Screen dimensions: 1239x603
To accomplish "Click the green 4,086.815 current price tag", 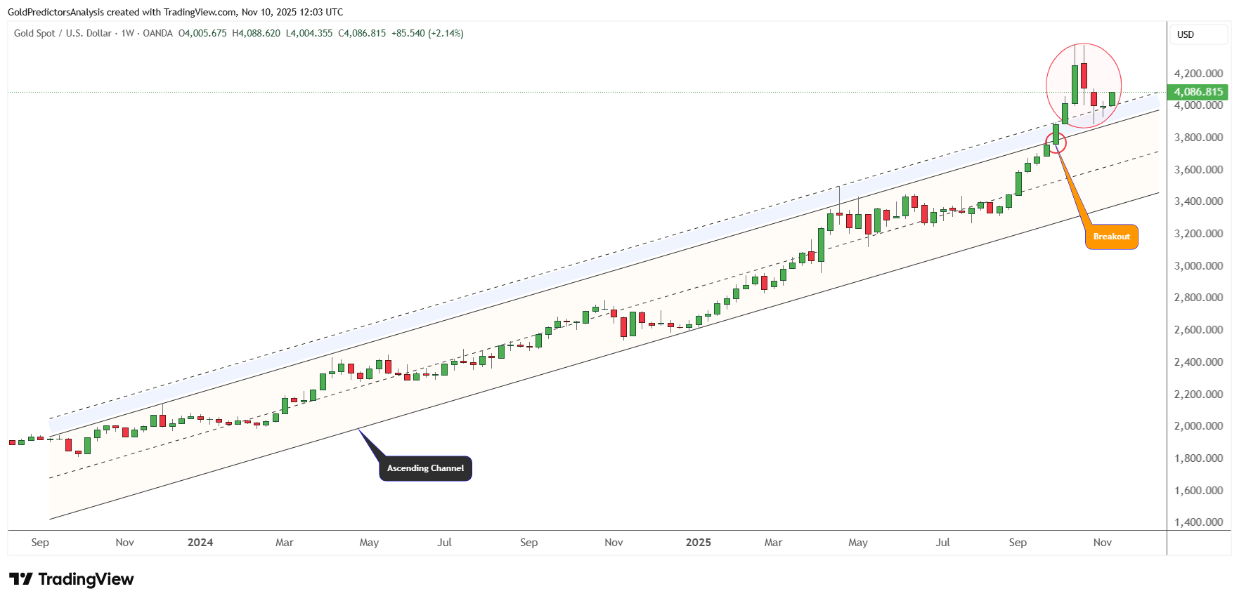I will (x=1198, y=92).
